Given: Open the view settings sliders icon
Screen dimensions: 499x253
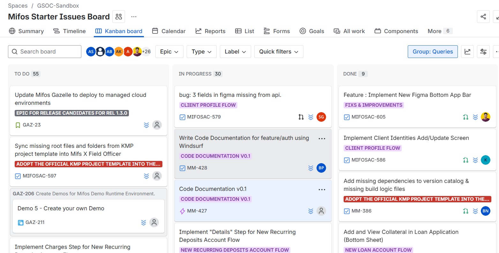Looking at the screenshot, I should [483, 52].
